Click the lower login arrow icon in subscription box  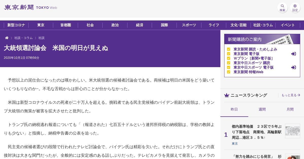tap(294, 67)
